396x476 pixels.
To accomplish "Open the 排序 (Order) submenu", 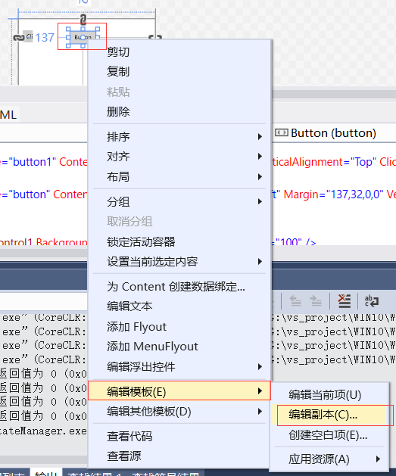I will click(179, 137).
